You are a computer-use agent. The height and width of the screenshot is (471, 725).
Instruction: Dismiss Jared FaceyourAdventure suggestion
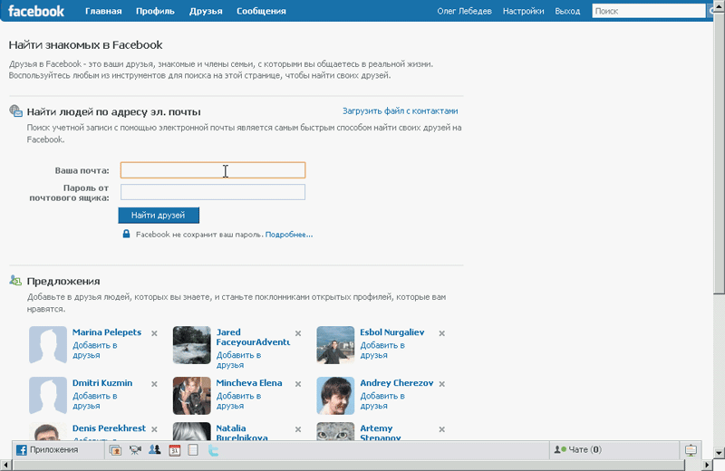click(298, 333)
